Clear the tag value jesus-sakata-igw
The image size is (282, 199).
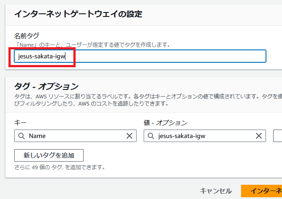click(x=258, y=136)
